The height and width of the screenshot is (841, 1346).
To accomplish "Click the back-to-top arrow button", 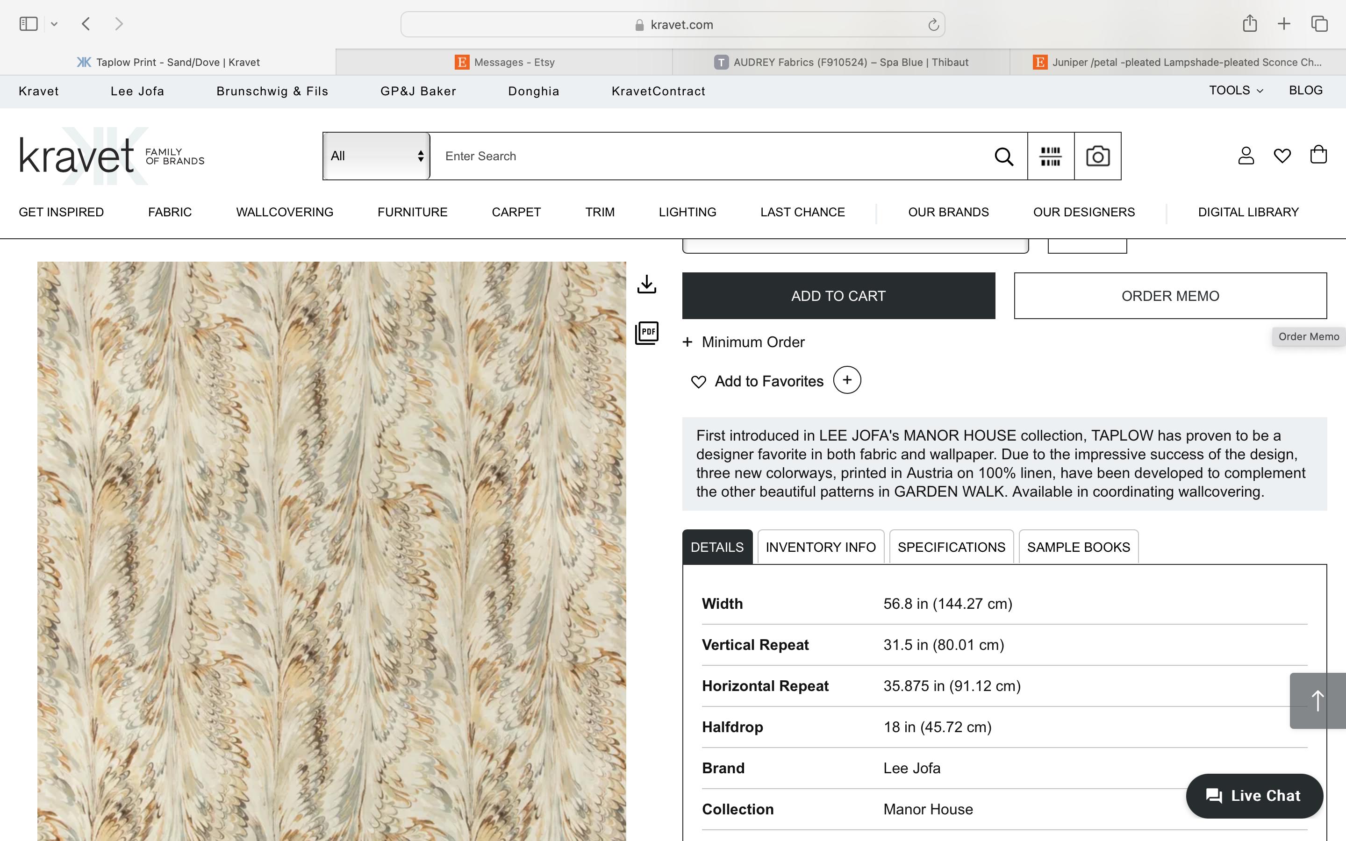I will tap(1317, 700).
